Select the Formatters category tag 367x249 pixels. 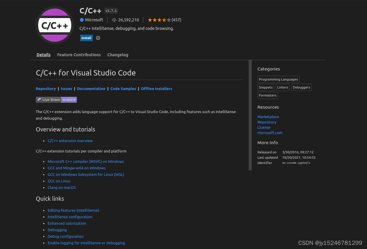268,95
